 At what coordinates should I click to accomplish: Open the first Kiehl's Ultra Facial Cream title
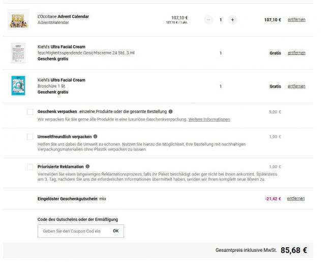pos(62,47)
